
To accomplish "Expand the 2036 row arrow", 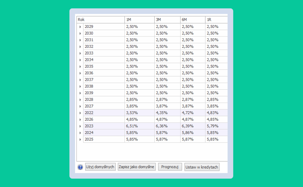I will point(80,73).
